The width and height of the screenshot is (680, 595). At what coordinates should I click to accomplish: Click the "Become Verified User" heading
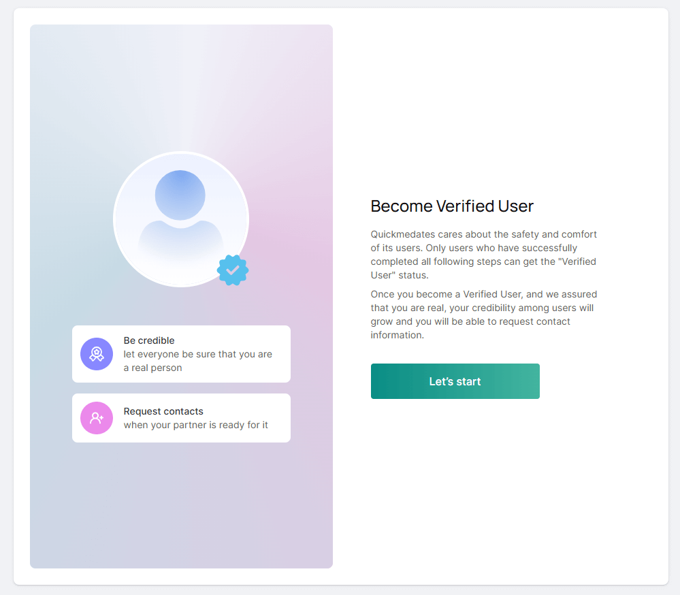tap(452, 206)
